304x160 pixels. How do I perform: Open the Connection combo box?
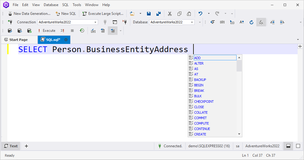(x=67, y=22)
